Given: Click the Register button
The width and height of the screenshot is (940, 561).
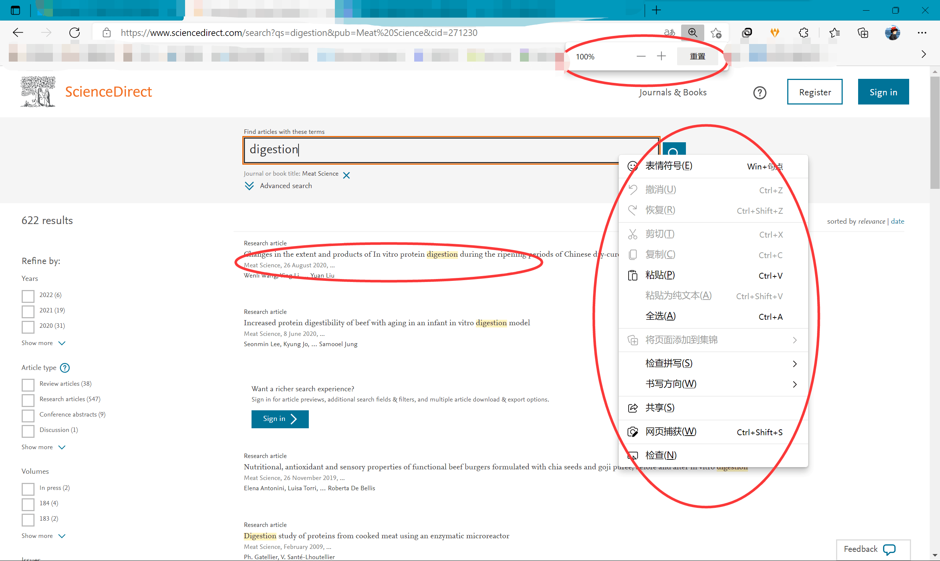Looking at the screenshot, I should [815, 92].
